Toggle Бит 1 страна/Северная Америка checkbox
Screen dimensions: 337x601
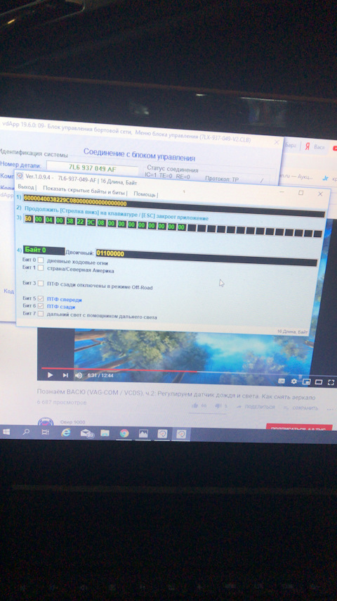point(41,268)
